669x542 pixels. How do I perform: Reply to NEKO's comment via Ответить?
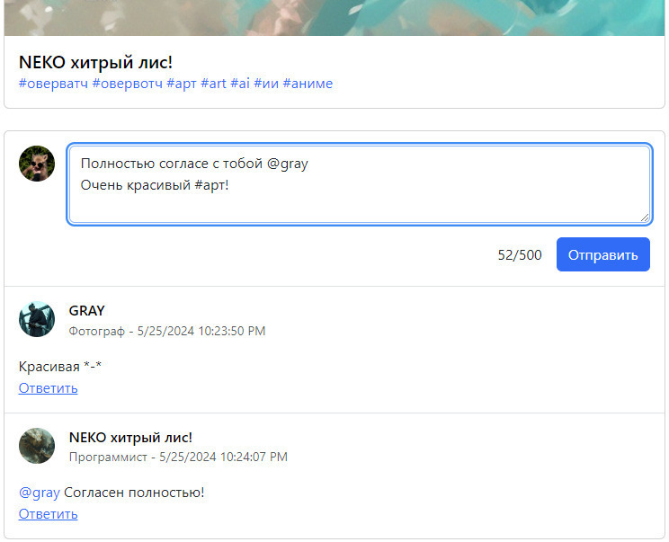pyautogui.click(x=48, y=514)
